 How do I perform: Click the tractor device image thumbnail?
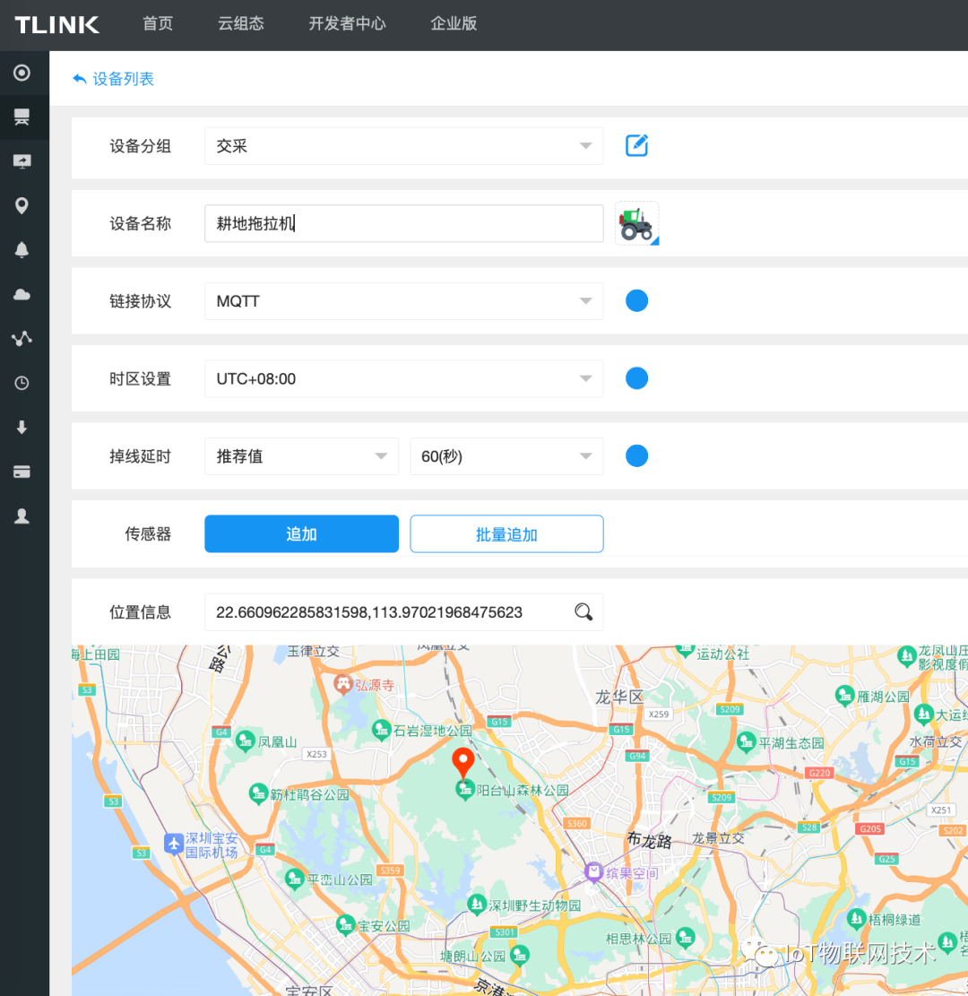click(x=636, y=223)
